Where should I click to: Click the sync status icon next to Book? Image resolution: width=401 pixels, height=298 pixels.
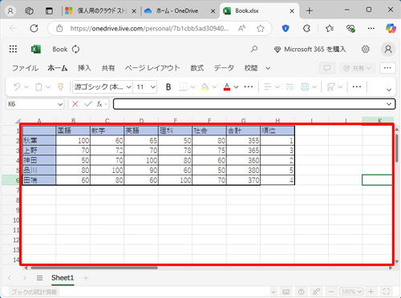(75, 49)
